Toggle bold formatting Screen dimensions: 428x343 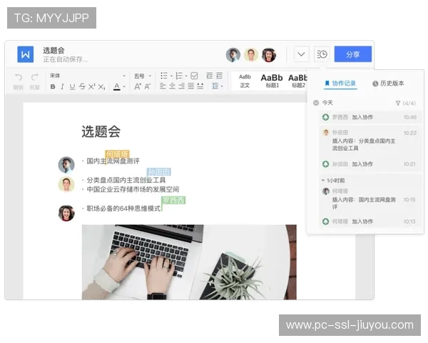pyautogui.click(x=53, y=86)
